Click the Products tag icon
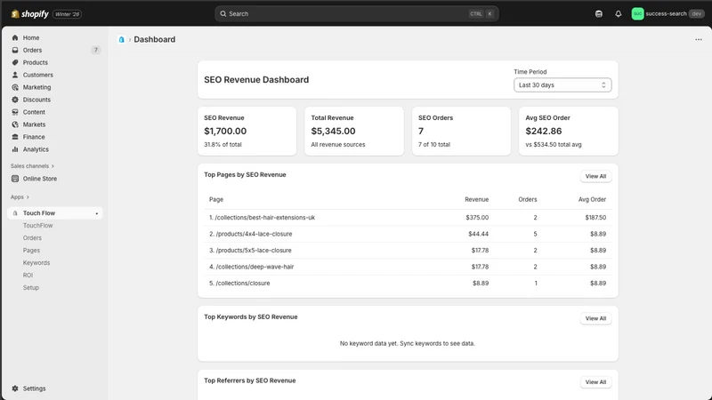 pyautogui.click(x=15, y=62)
